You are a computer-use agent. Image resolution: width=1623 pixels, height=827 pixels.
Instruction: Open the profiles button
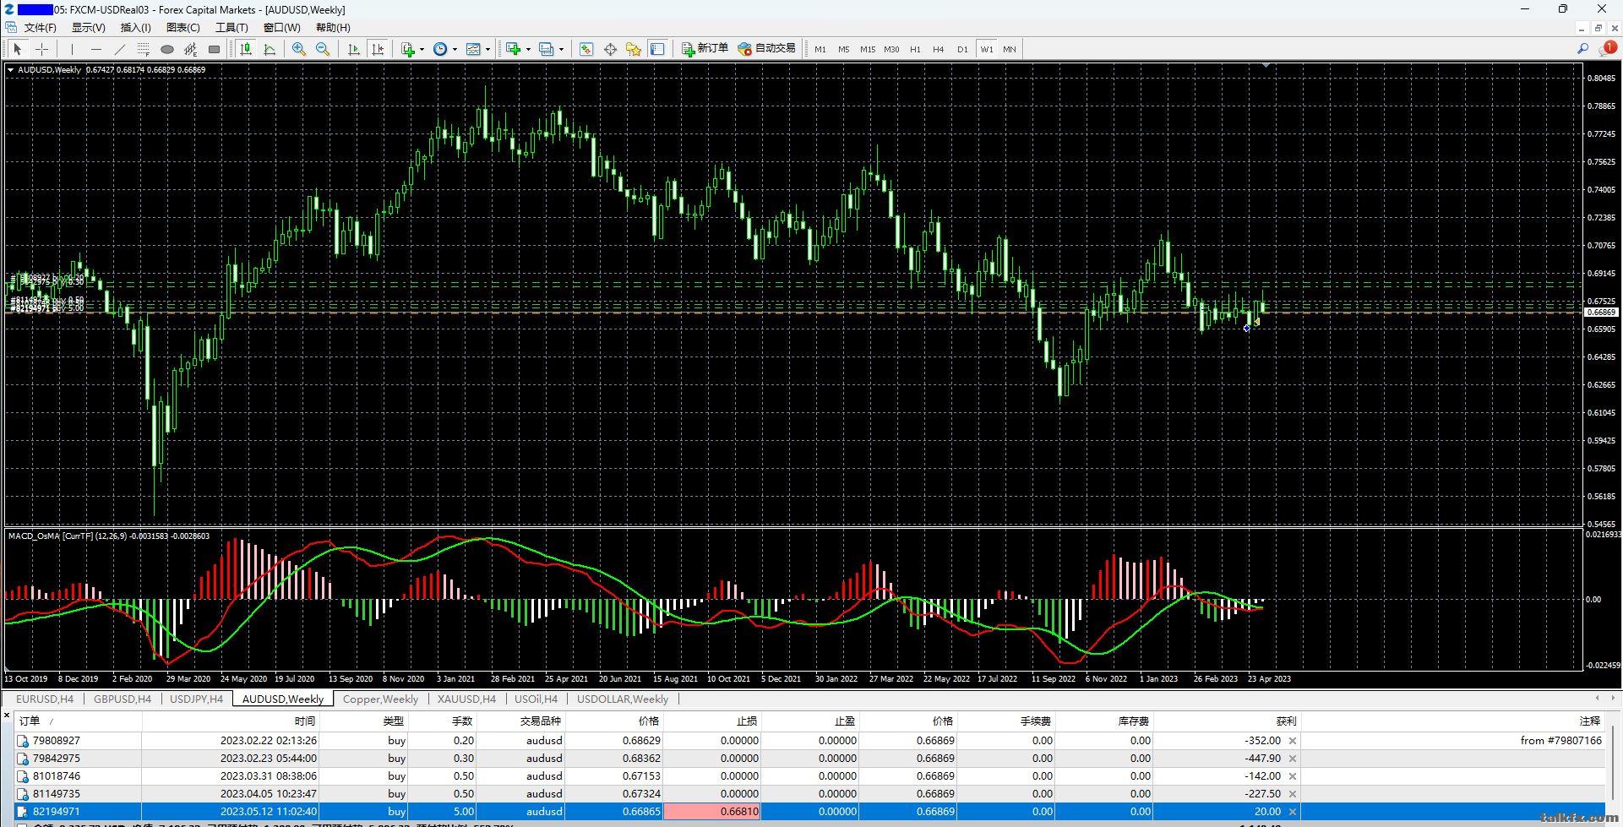point(546,49)
